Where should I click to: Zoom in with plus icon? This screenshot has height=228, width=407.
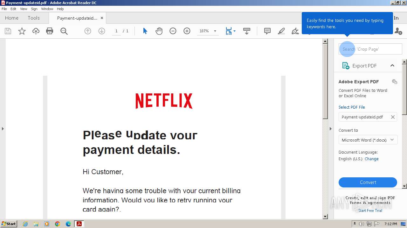187,31
